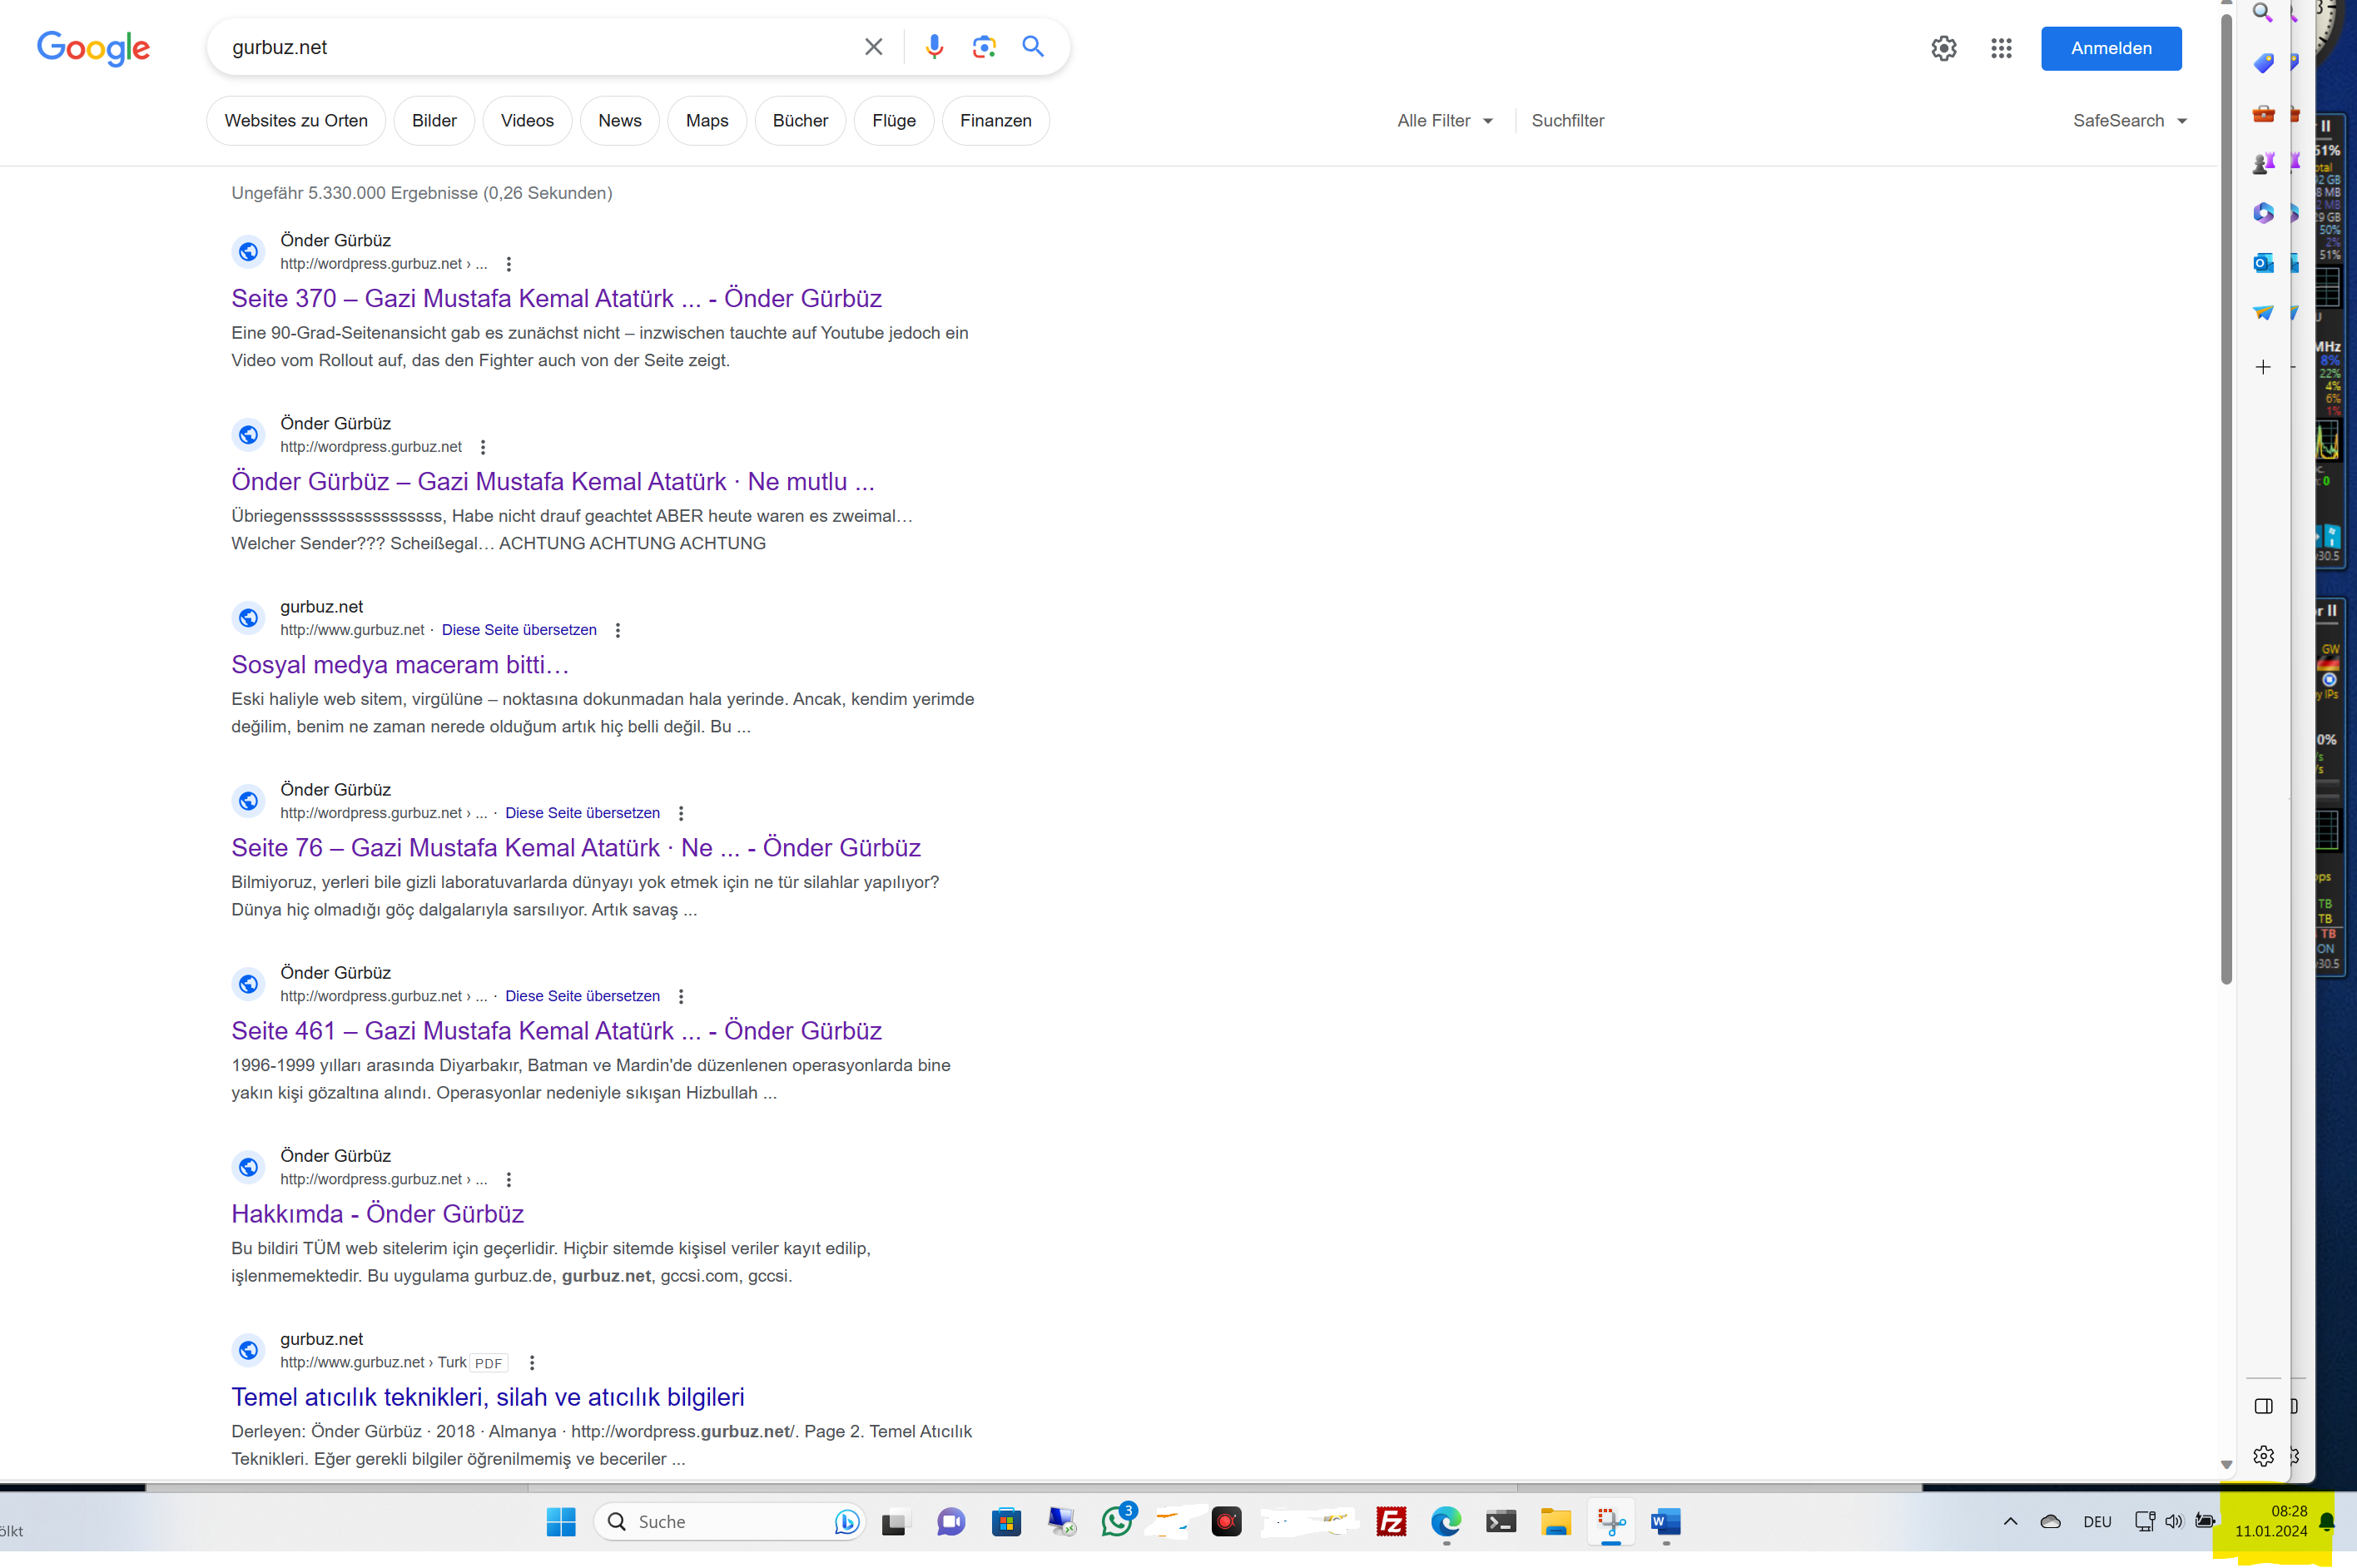Open more options for Sosyal medya result

pyautogui.click(x=617, y=630)
